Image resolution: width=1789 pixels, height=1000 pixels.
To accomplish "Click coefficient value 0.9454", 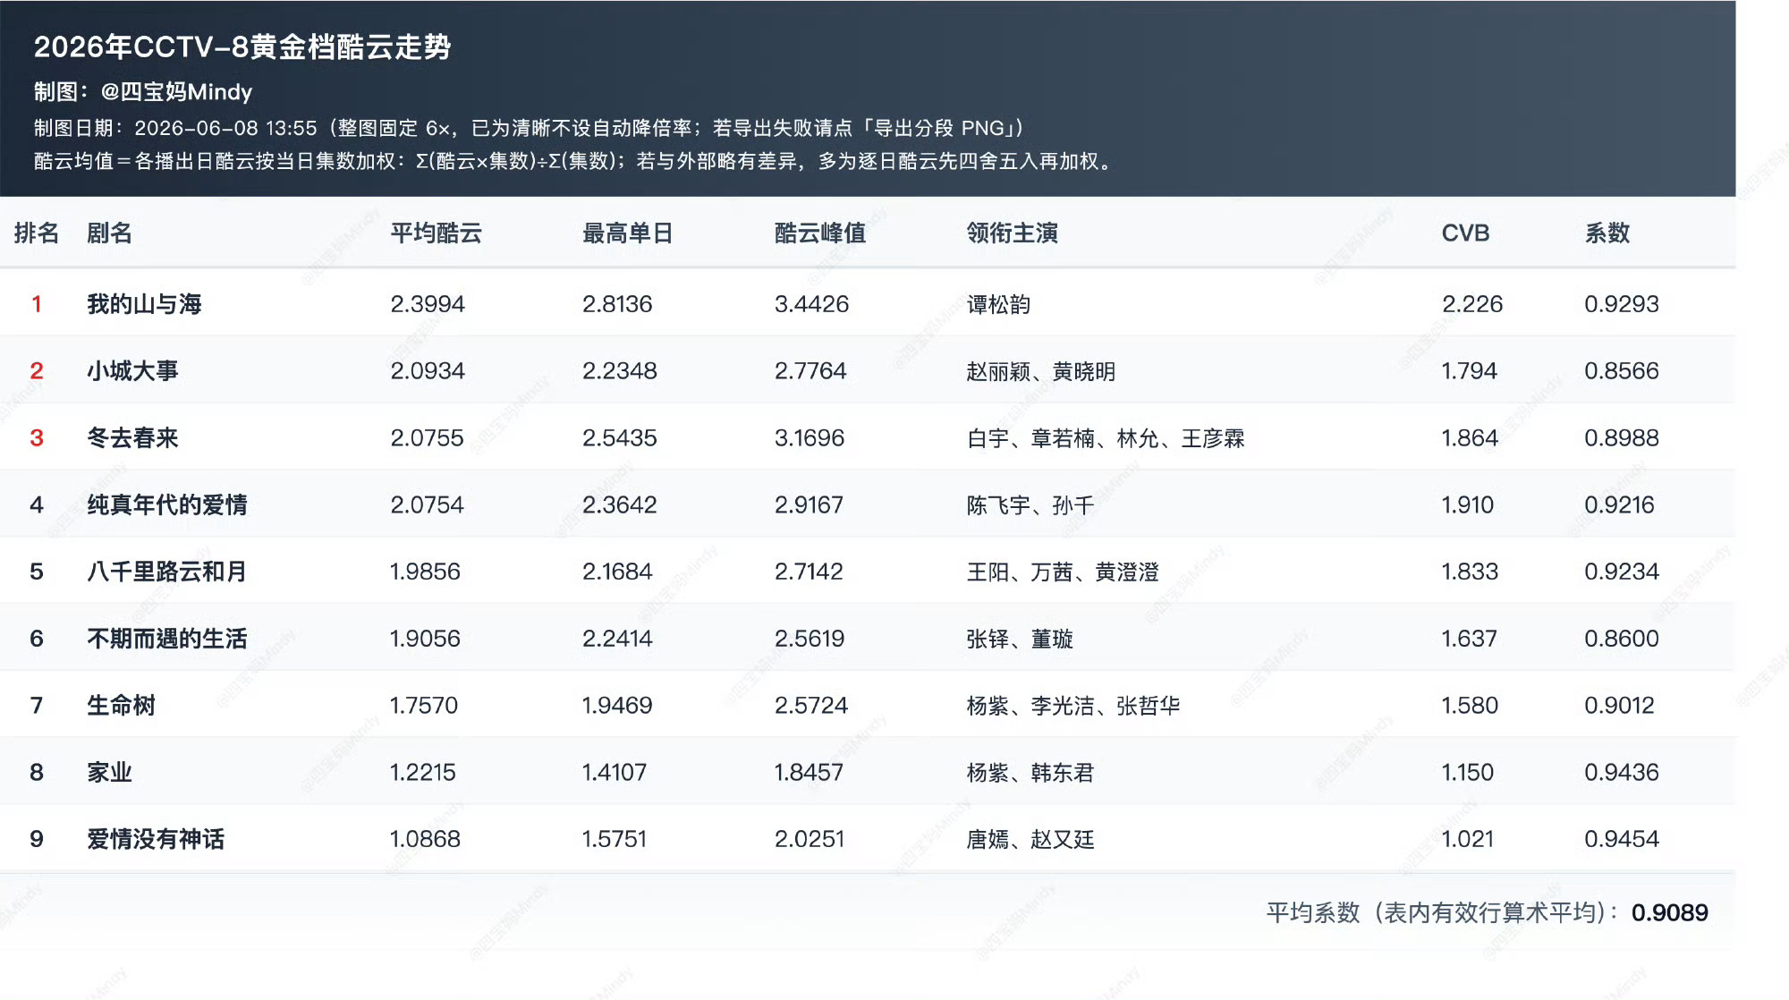I will tap(1622, 839).
